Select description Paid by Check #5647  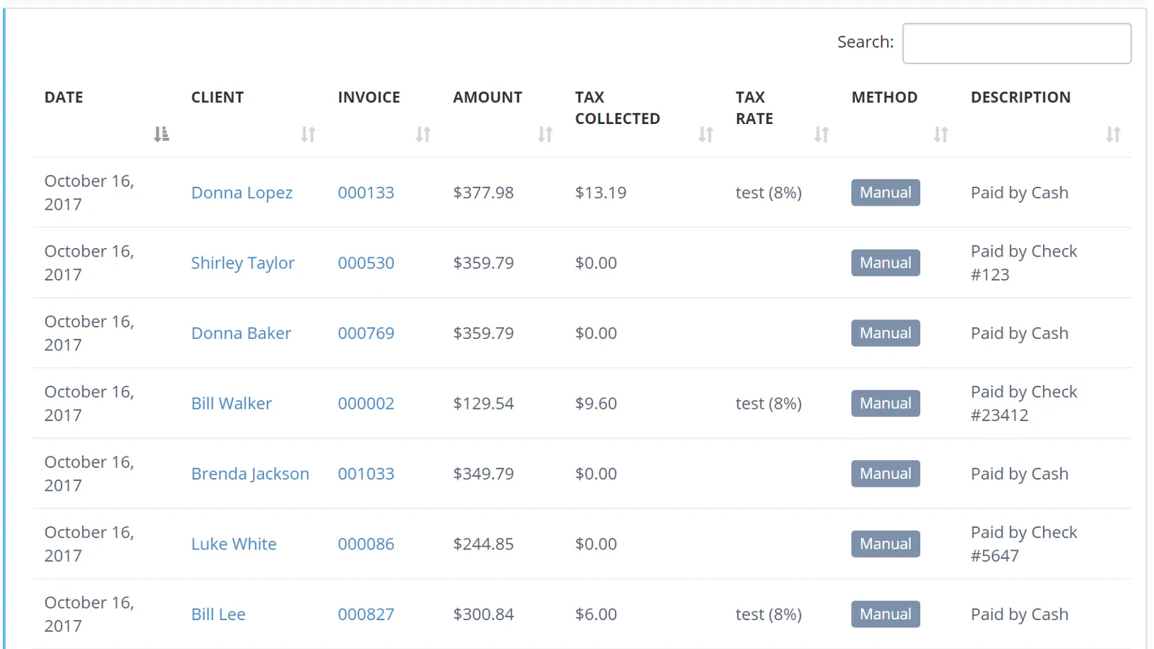[x=1024, y=544]
